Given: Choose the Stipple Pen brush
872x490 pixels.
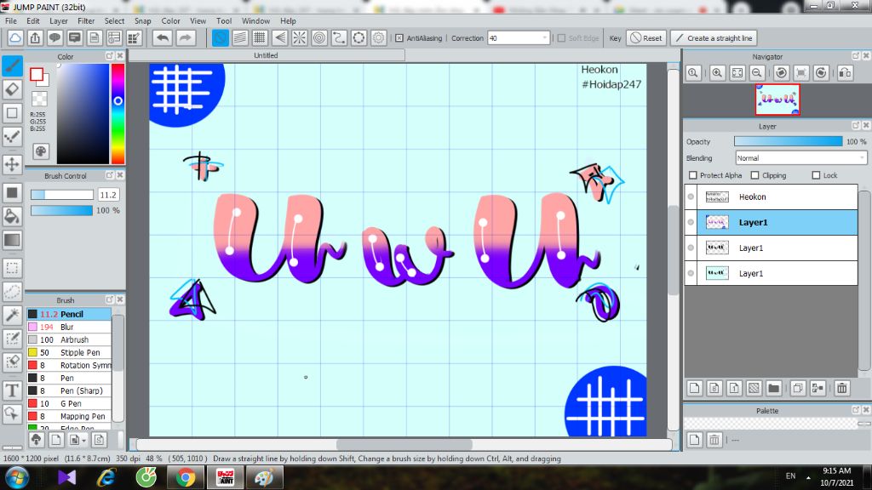Looking at the screenshot, I should point(69,352).
